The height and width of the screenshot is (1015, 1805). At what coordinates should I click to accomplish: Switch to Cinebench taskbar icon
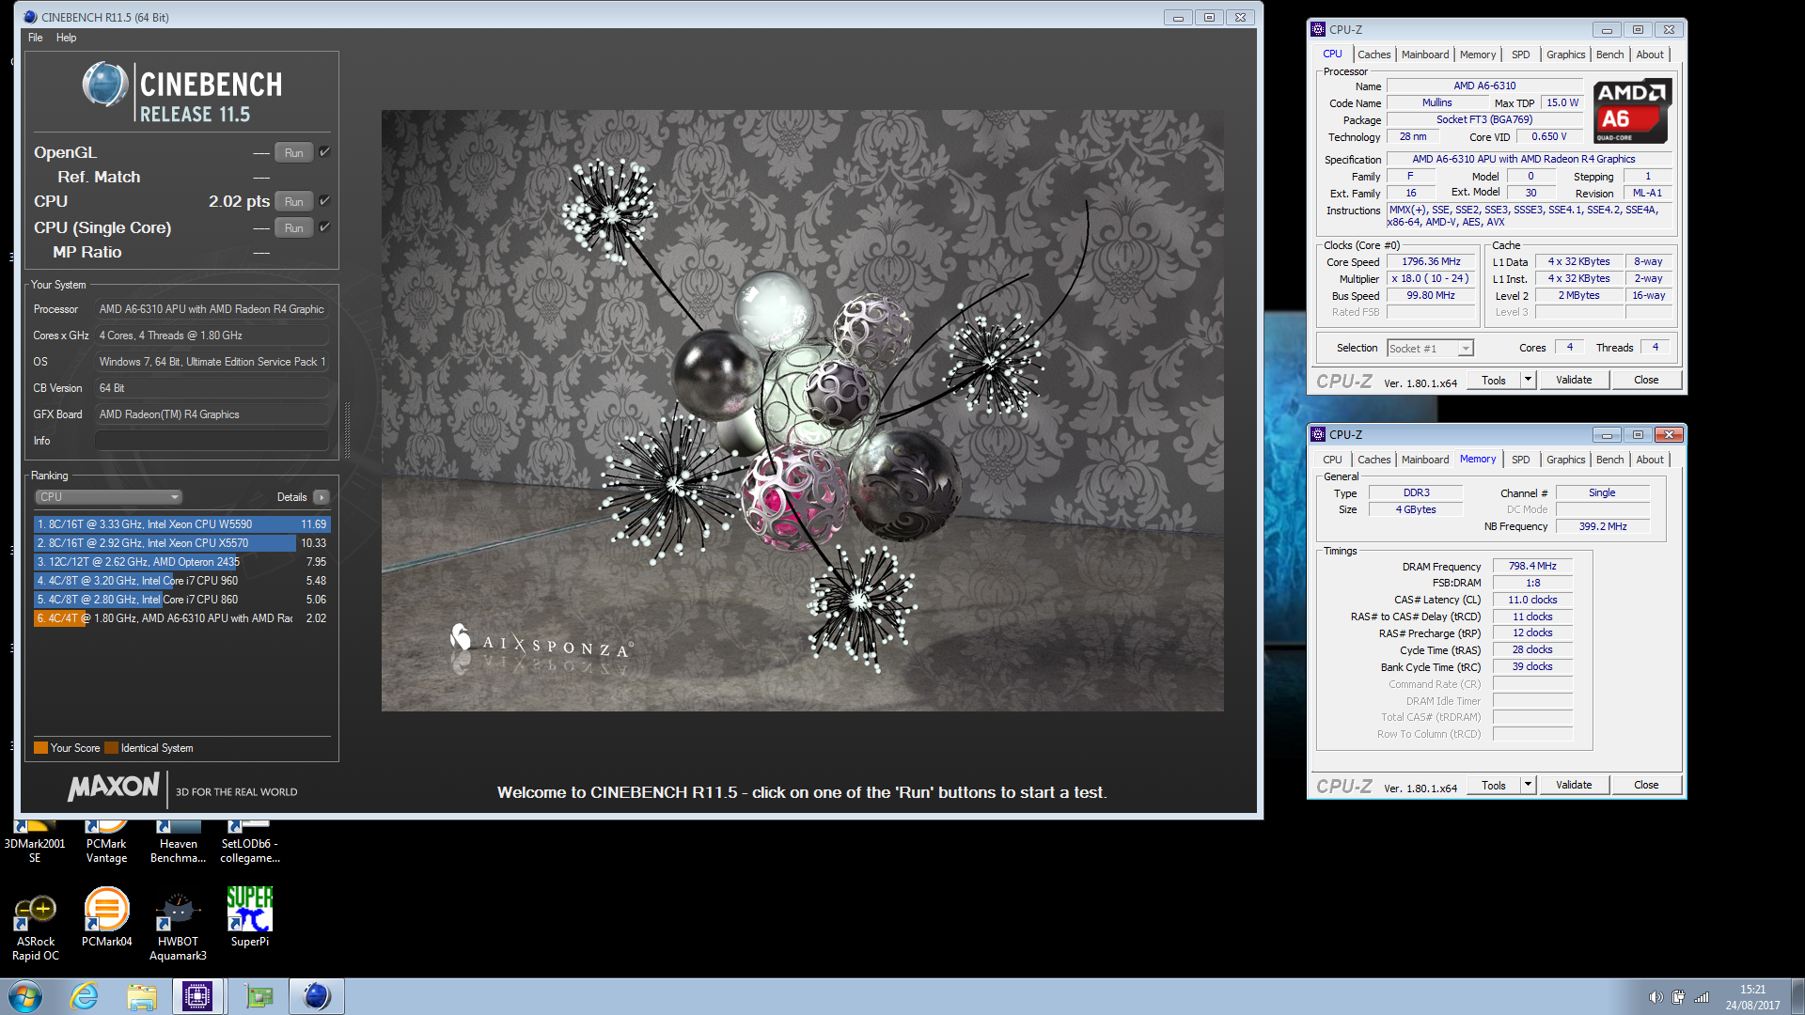(317, 996)
